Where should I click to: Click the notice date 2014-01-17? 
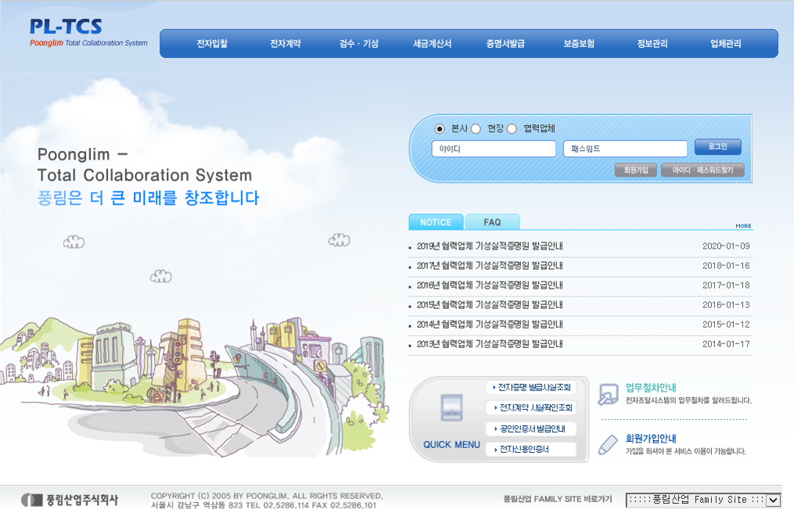pyautogui.click(x=726, y=344)
